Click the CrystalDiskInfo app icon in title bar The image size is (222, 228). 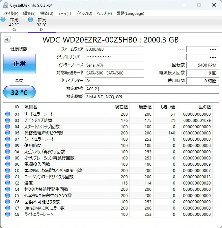click(x=6, y=5)
